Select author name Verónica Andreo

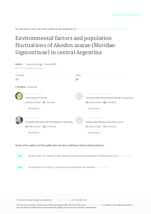click(x=33, y=94)
